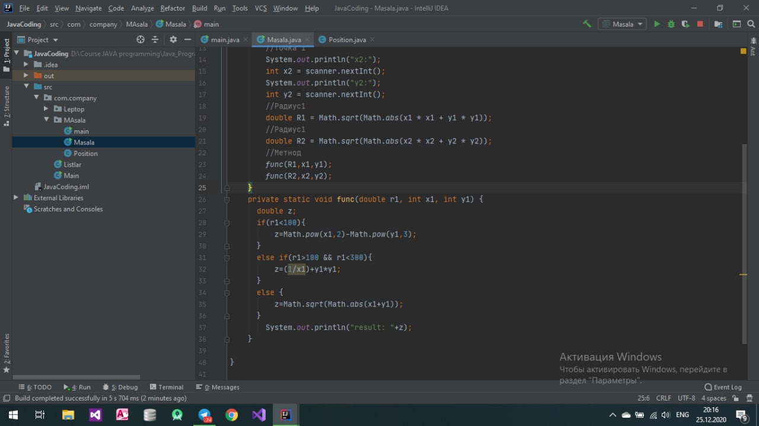Click the Run with Coverage icon

685,24
